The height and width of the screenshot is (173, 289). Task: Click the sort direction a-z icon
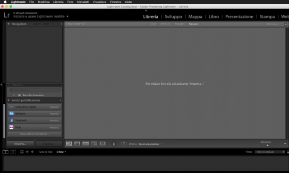click(124, 144)
